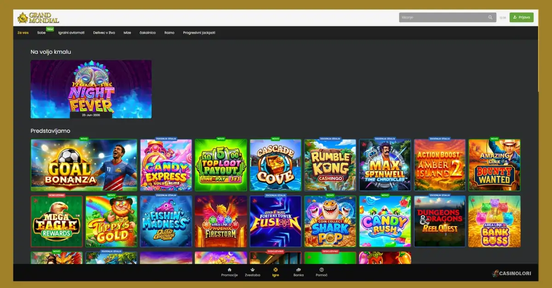Launch the Shark Pop game

[x=330, y=222]
